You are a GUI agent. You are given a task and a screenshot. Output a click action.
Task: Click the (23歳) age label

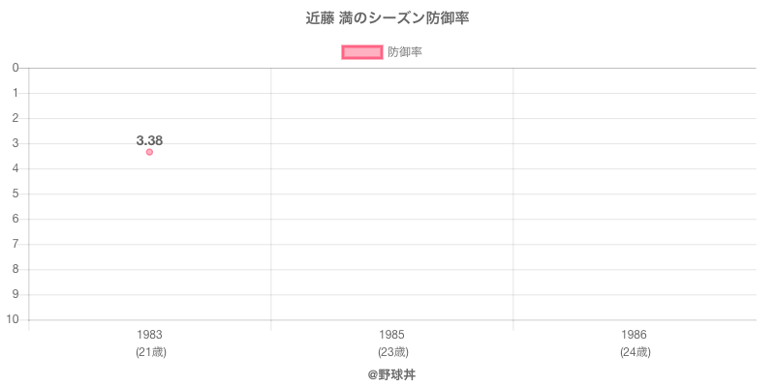point(392,352)
